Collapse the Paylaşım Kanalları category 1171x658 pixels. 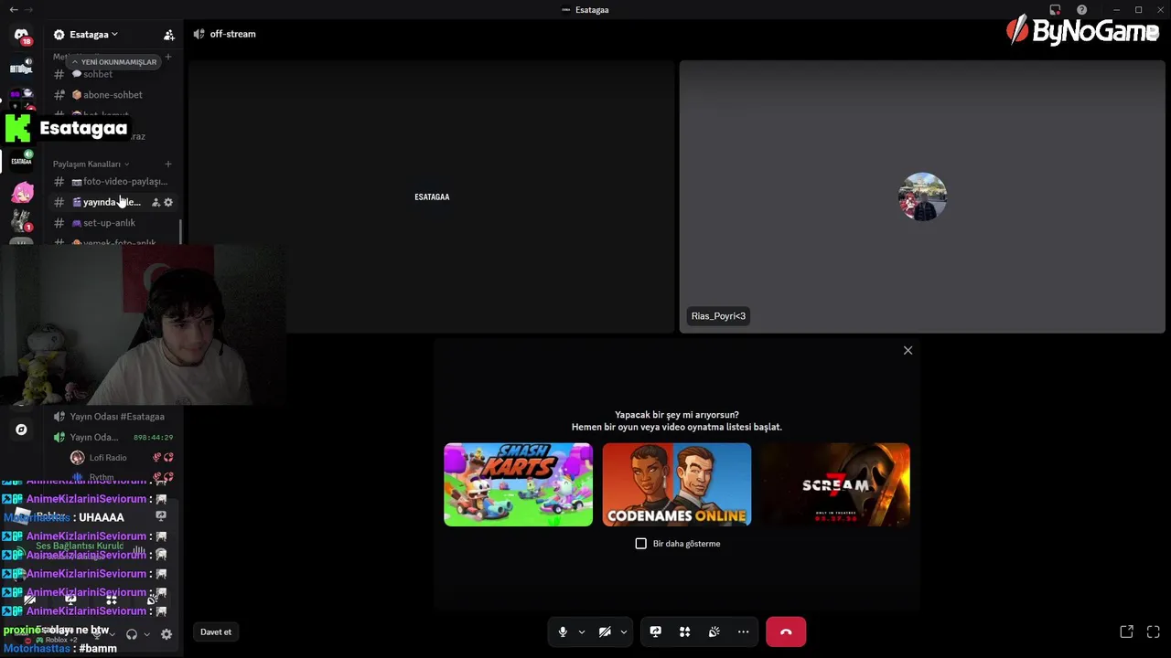tap(91, 164)
